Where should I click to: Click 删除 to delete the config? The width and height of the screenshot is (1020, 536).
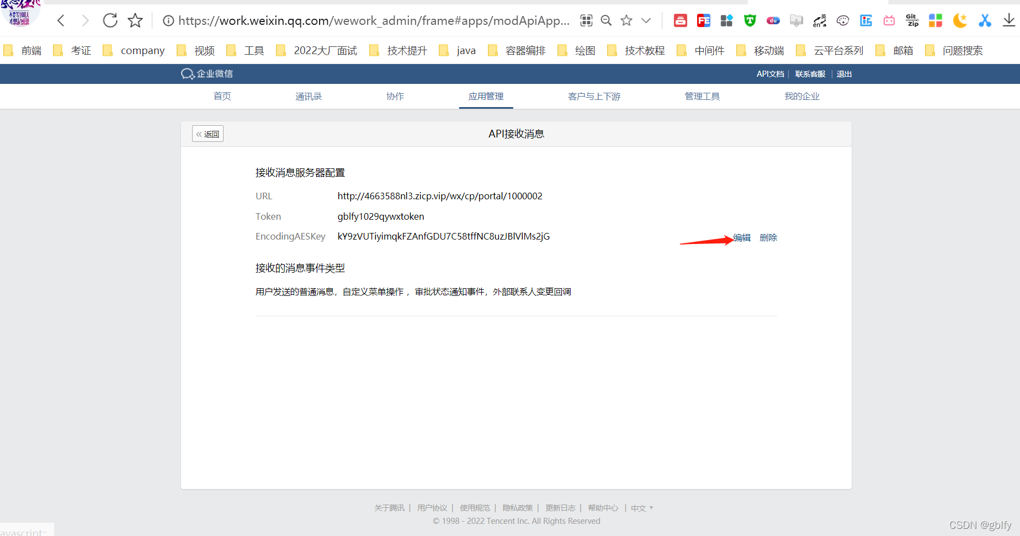[x=768, y=237]
